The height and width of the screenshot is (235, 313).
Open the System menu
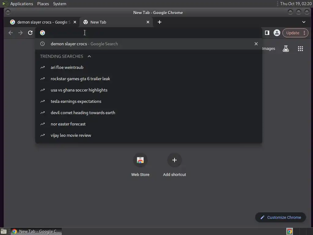click(60, 4)
